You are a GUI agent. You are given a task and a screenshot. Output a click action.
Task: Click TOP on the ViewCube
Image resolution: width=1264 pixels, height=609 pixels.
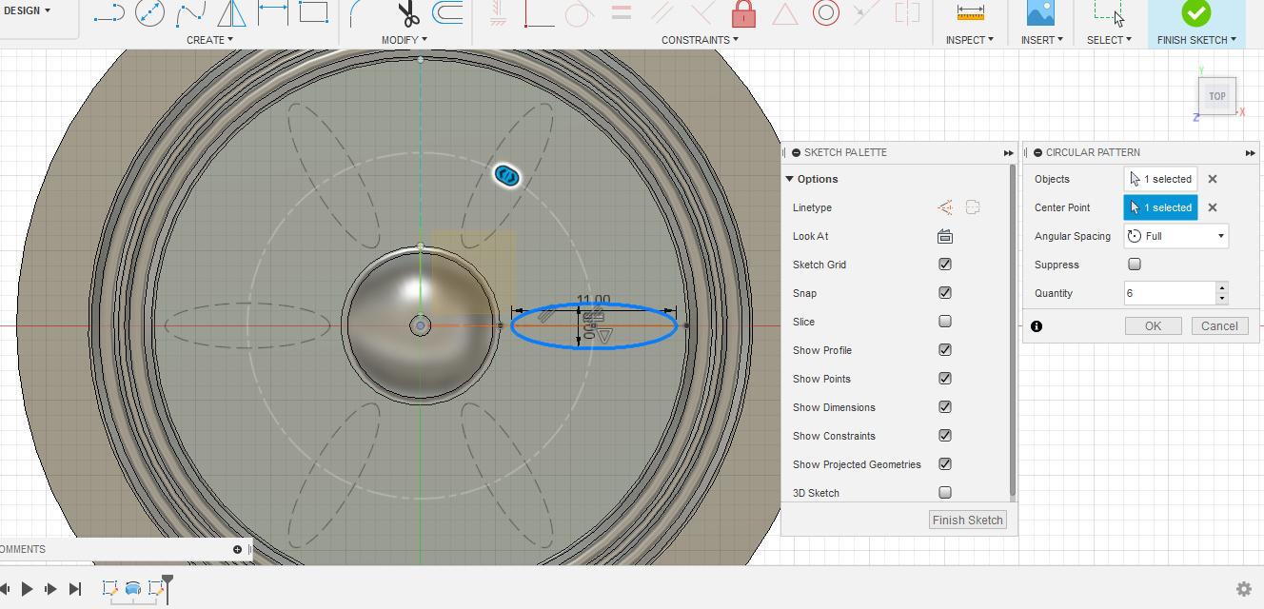pos(1216,95)
